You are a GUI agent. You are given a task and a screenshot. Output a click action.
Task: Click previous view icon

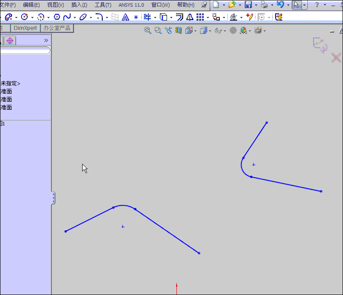pyautogui.click(x=168, y=30)
